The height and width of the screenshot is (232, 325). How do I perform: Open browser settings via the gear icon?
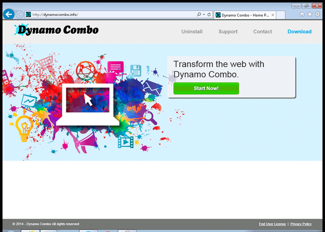click(317, 14)
